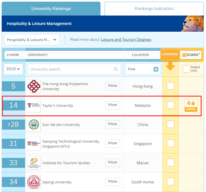This screenshot has height=192, width=206.
Task: Check compare box for Nanyang Technological University
Action: 170,143
